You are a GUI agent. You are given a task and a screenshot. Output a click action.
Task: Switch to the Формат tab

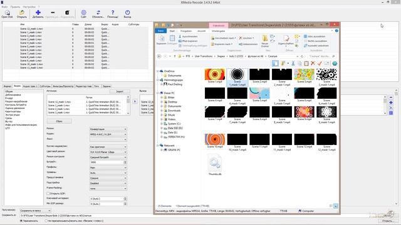(x=8, y=86)
